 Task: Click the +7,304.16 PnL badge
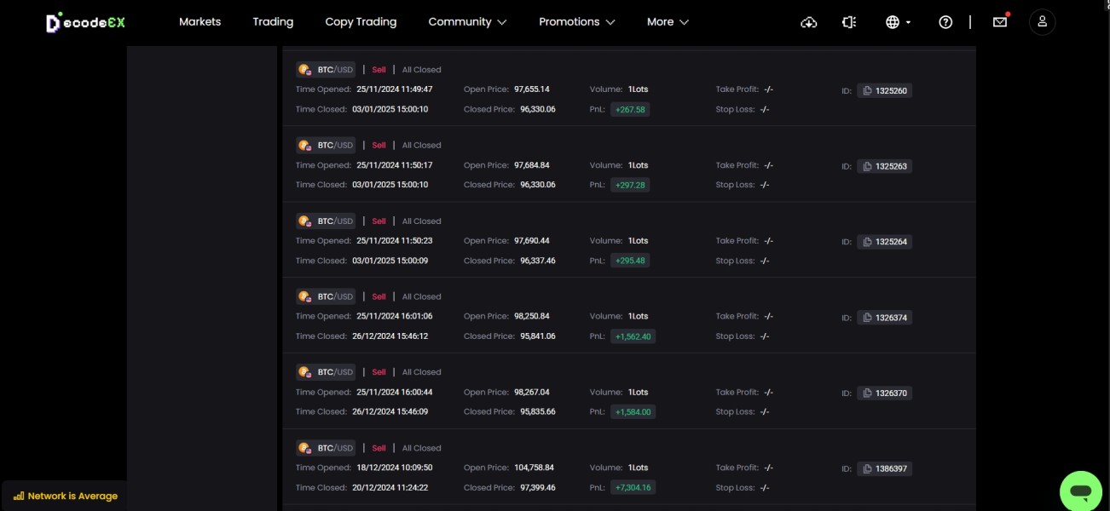click(633, 488)
